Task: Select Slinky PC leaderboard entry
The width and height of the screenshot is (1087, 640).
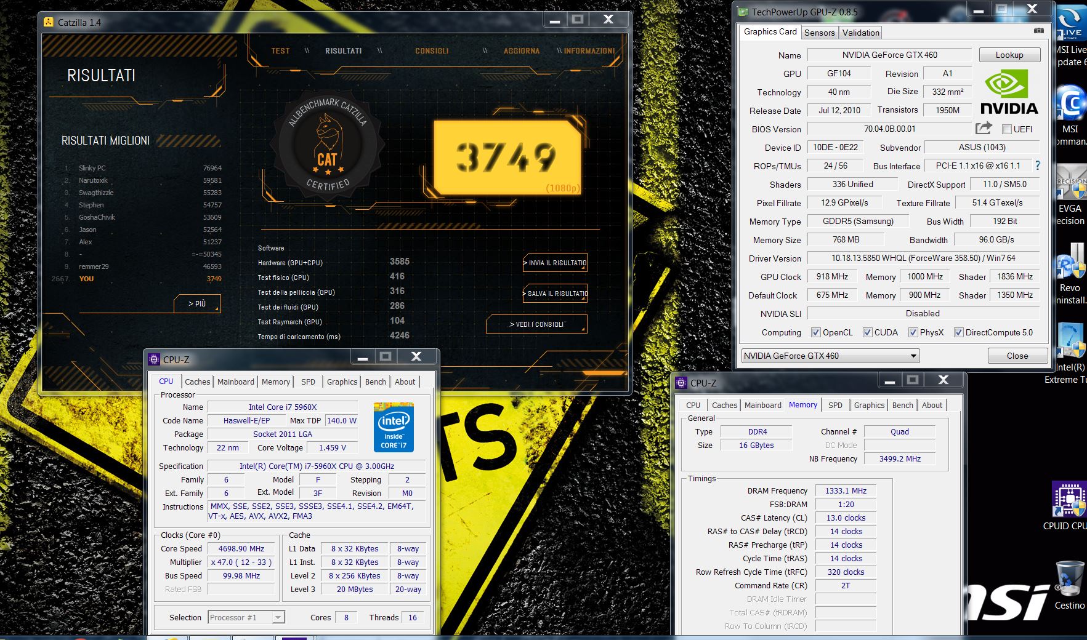Action: [x=143, y=168]
